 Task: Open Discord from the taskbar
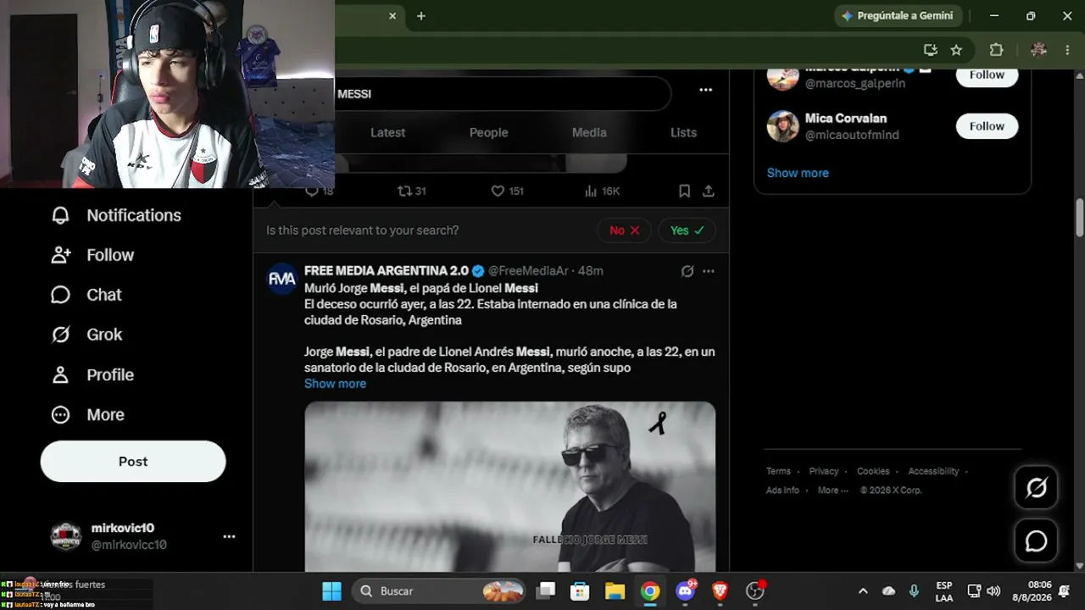[686, 591]
